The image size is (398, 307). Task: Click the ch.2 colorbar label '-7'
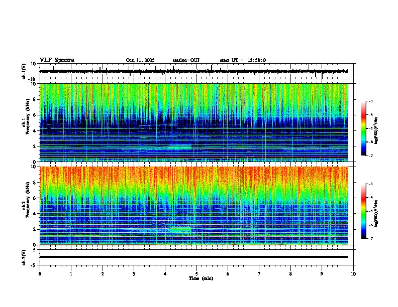tap(370, 239)
